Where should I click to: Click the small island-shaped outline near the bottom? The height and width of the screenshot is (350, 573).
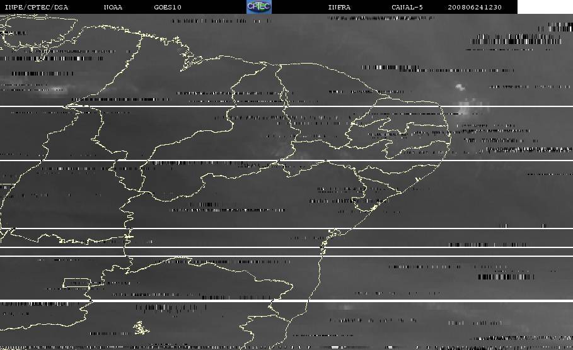140,327
